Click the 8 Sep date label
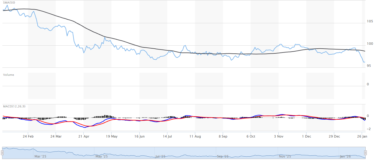This screenshot has height=162, width=374. [223, 136]
